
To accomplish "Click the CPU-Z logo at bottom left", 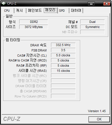I will coord(12,119).
